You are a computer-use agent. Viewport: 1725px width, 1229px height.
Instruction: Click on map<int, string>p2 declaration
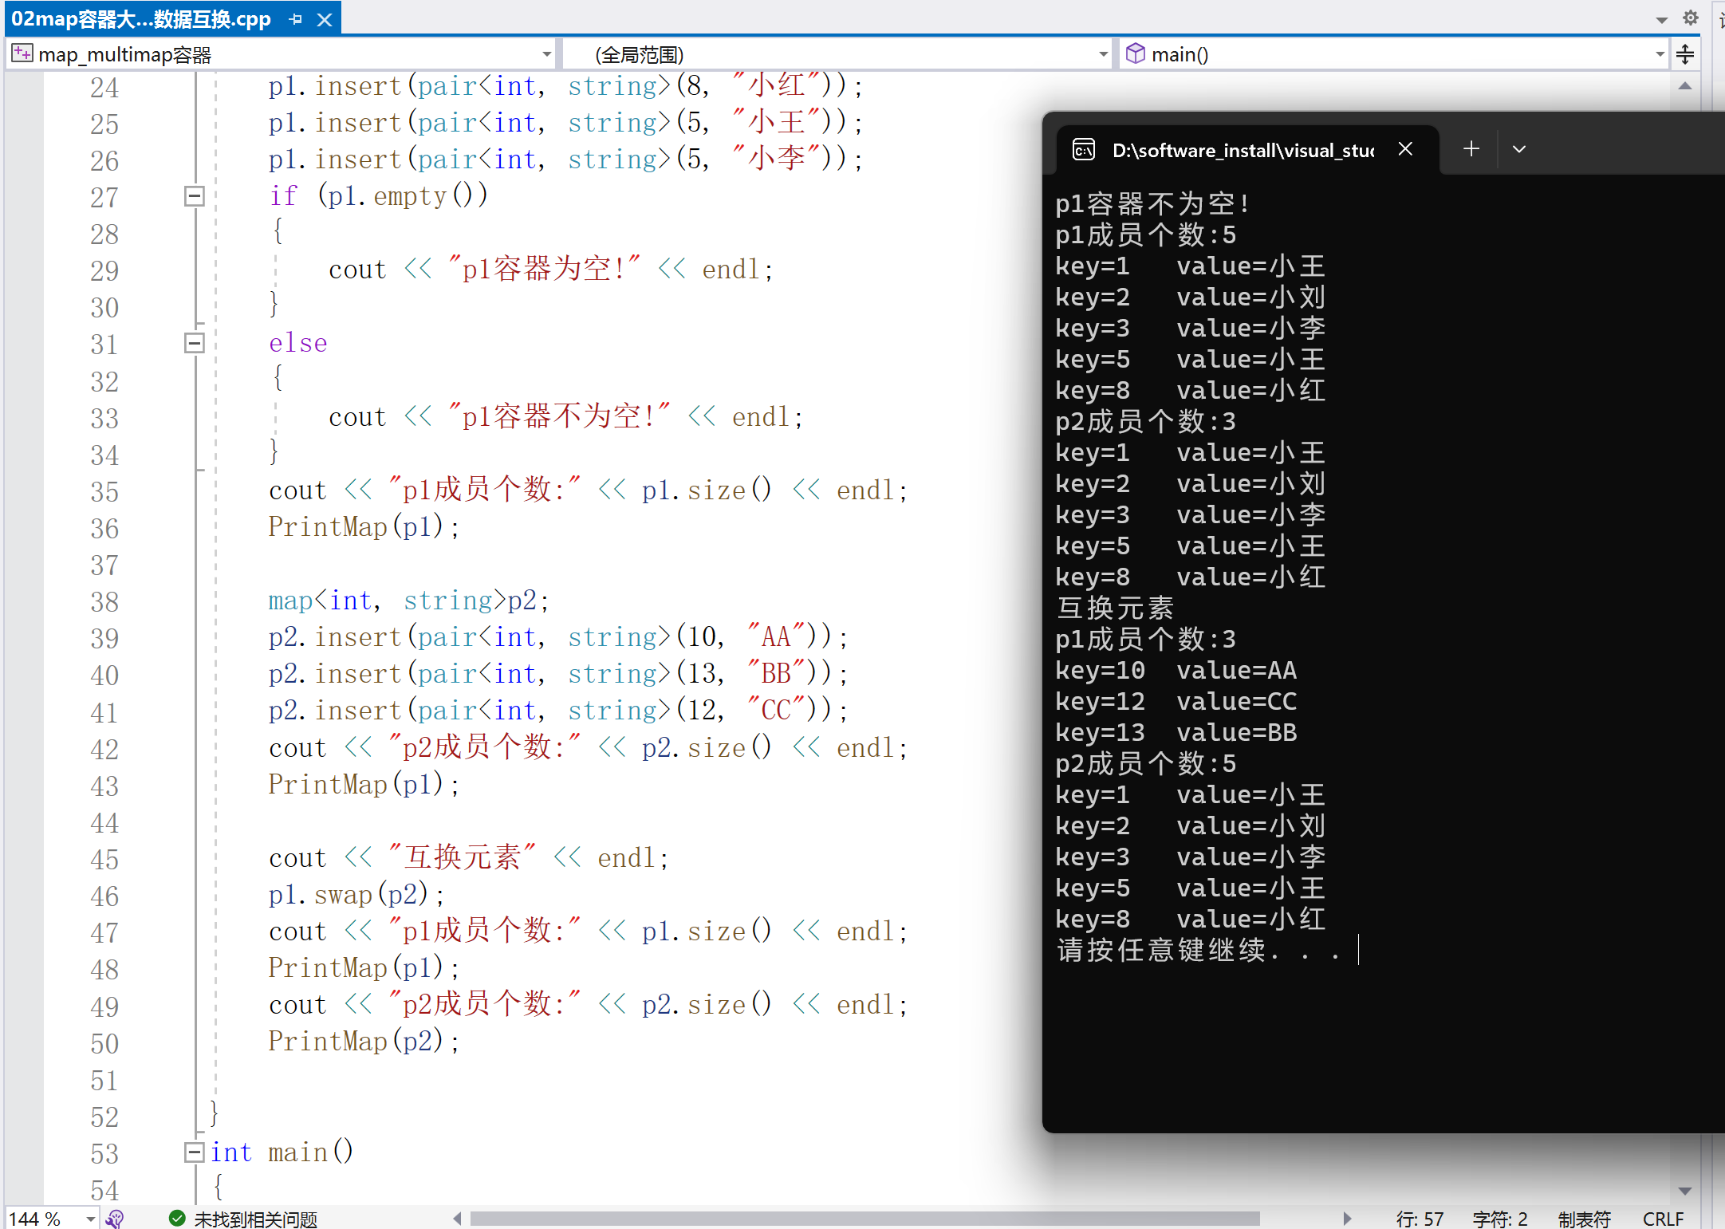tap(408, 601)
